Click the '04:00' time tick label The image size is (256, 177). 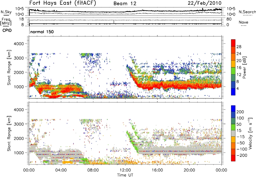point(61,170)
